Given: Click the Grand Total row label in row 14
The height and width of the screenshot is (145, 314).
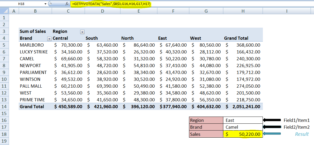Looking at the screenshot, I should tap(35, 107).
